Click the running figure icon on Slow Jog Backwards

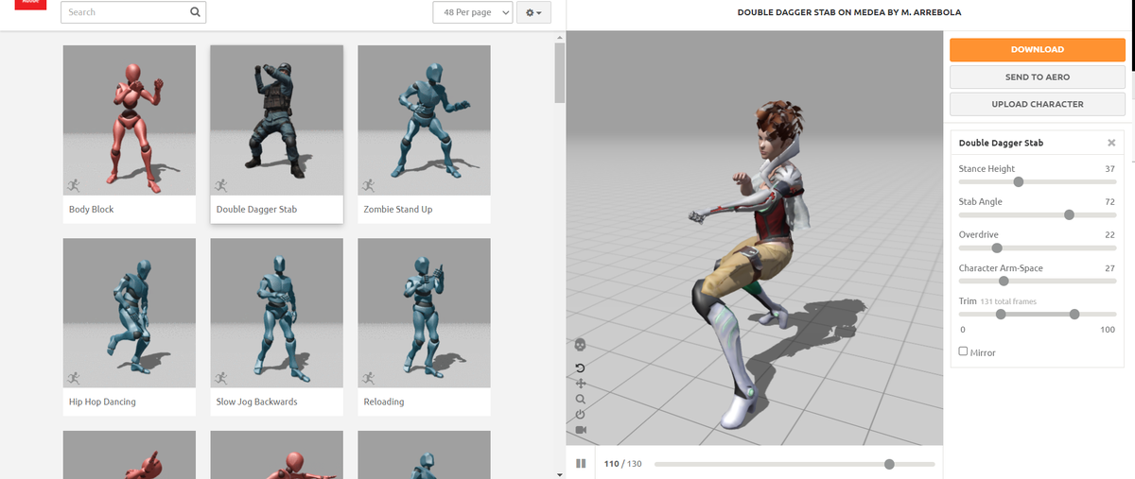point(221,377)
